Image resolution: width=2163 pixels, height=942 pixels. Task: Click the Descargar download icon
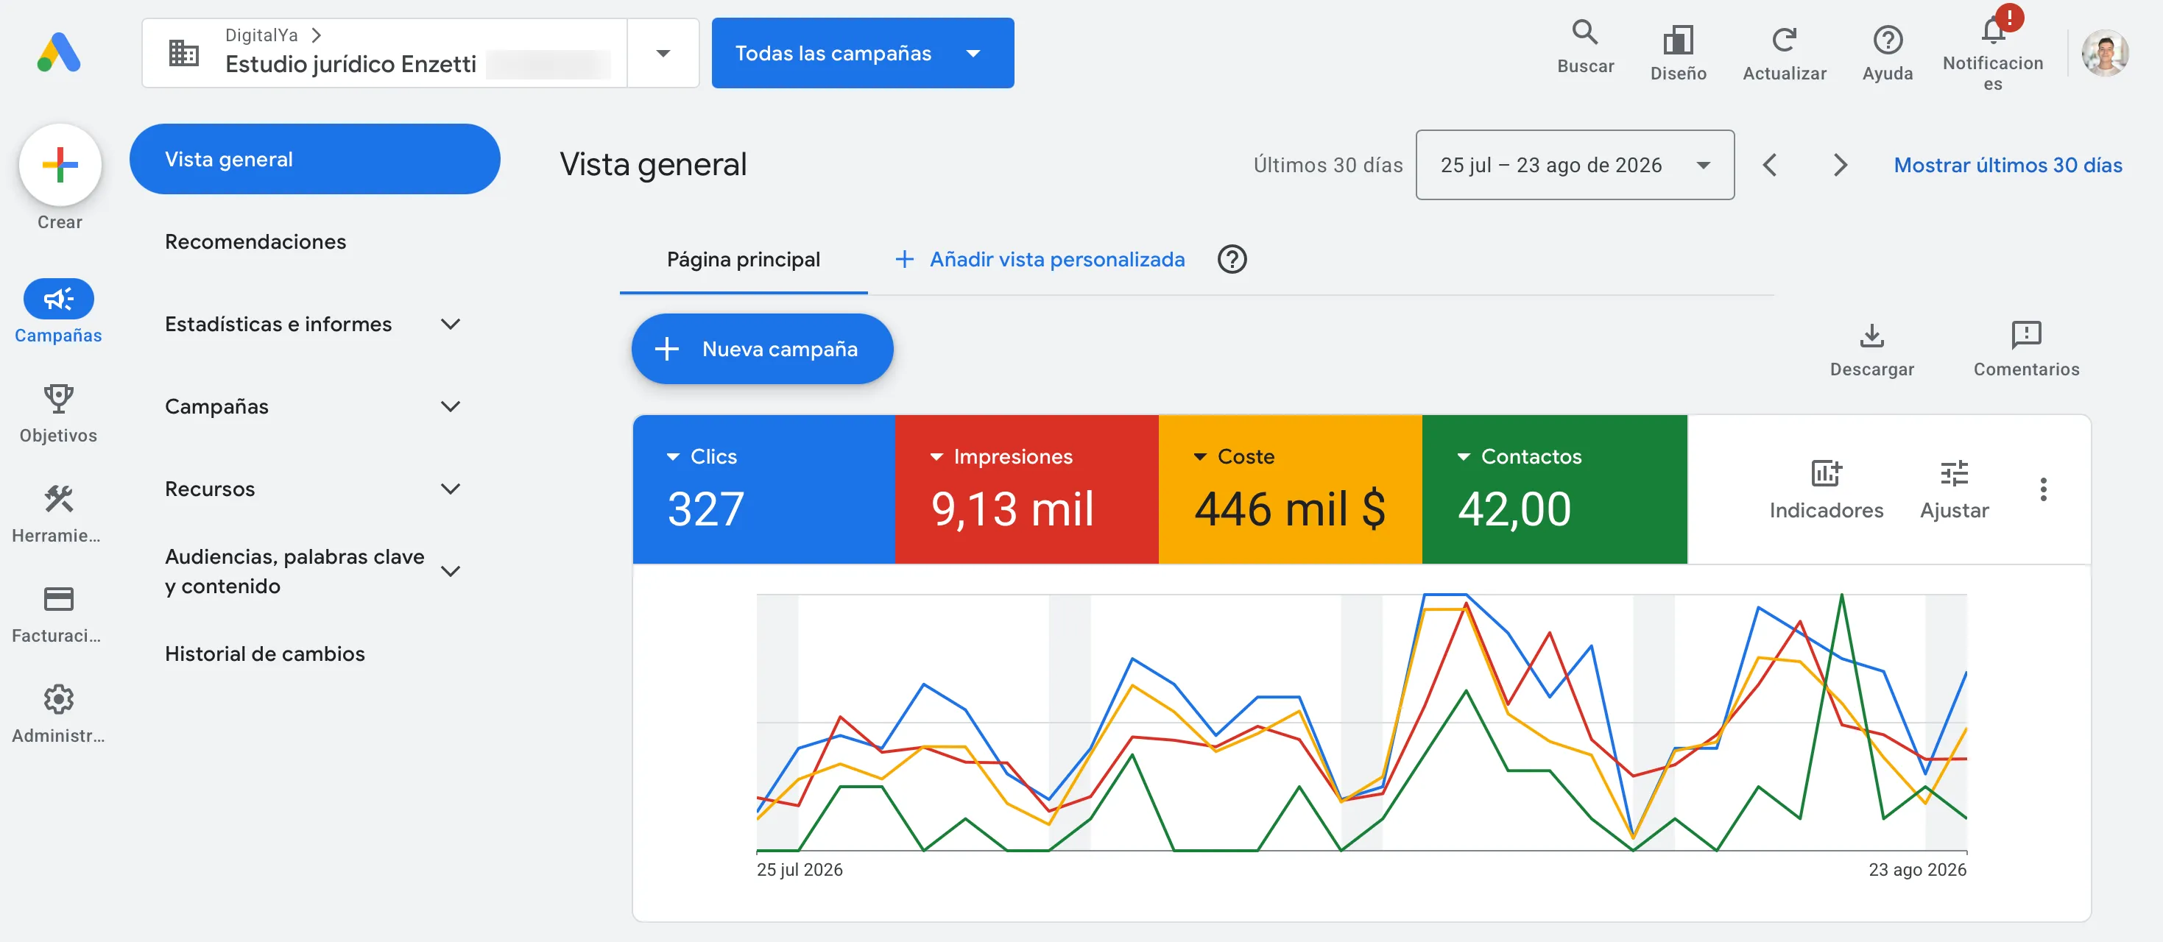(1871, 335)
